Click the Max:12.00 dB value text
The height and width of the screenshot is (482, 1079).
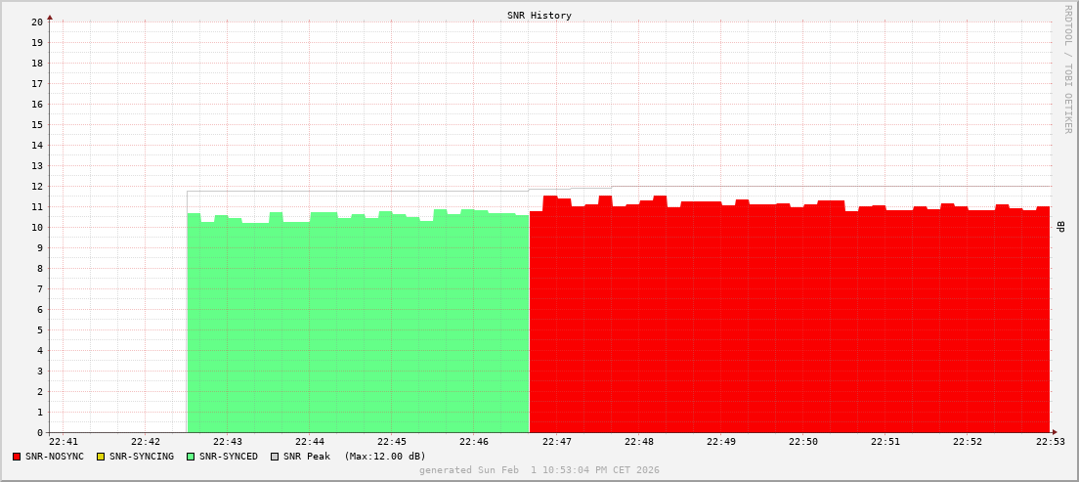click(385, 457)
